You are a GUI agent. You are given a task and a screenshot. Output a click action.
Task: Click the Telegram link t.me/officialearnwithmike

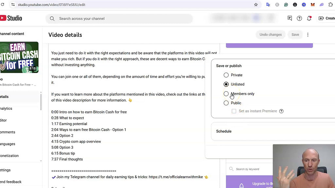176,177
